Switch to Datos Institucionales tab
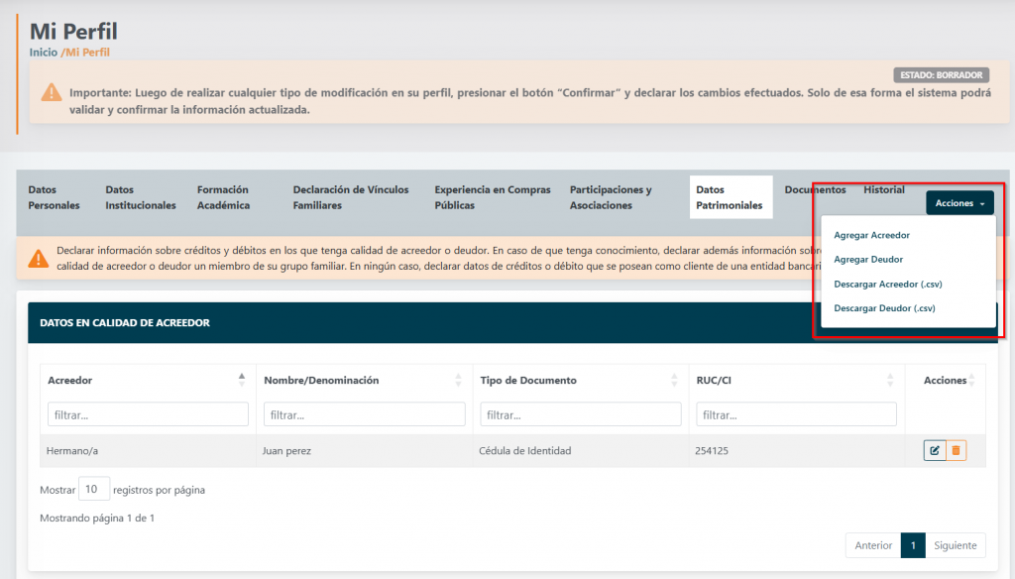 coord(141,197)
